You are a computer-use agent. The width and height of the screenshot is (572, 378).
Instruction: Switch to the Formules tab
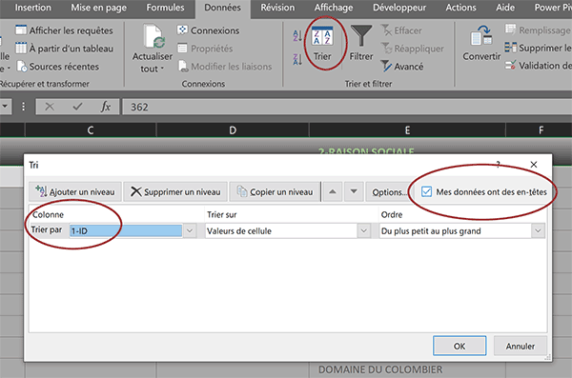coord(165,8)
